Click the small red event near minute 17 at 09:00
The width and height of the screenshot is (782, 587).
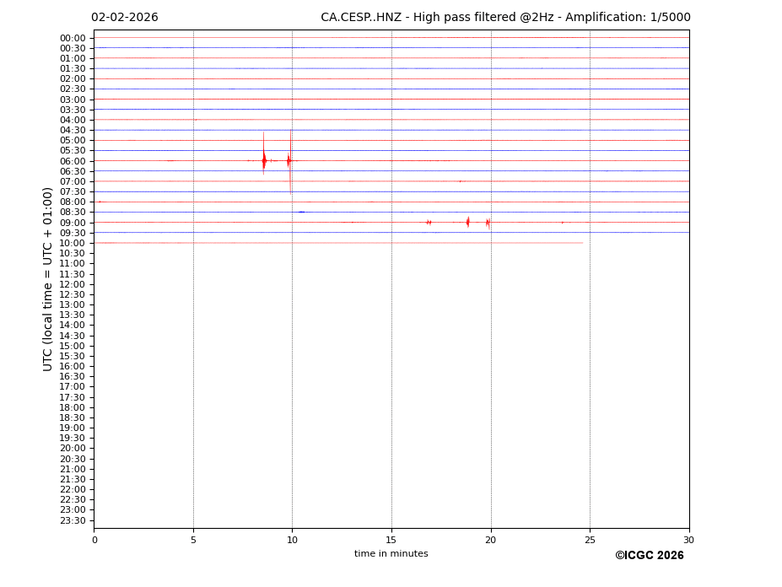pos(429,222)
